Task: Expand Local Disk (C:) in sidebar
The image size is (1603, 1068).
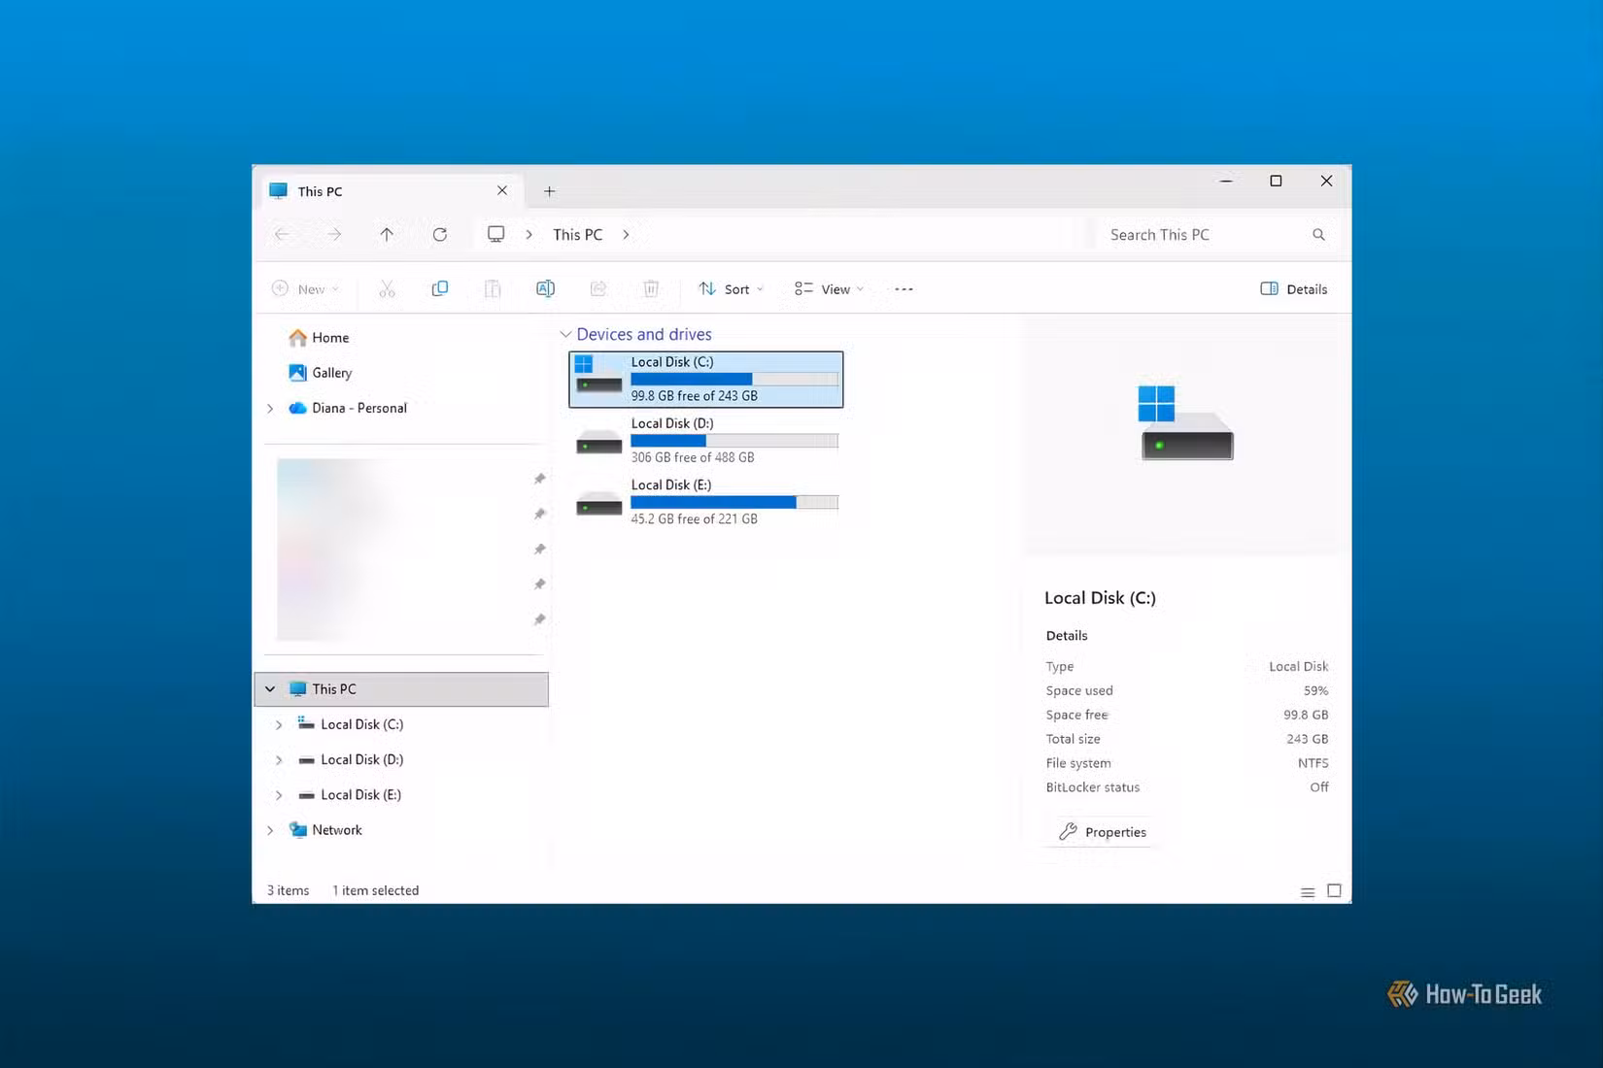Action: [279, 724]
